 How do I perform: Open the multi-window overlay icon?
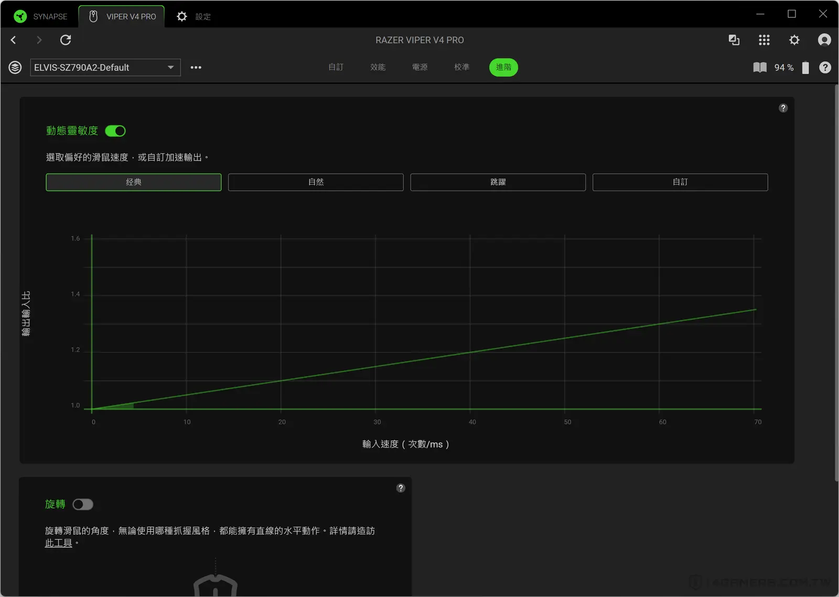tap(734, 40)
